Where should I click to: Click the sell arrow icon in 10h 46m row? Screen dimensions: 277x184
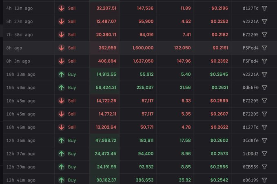[x=61, y=127]
